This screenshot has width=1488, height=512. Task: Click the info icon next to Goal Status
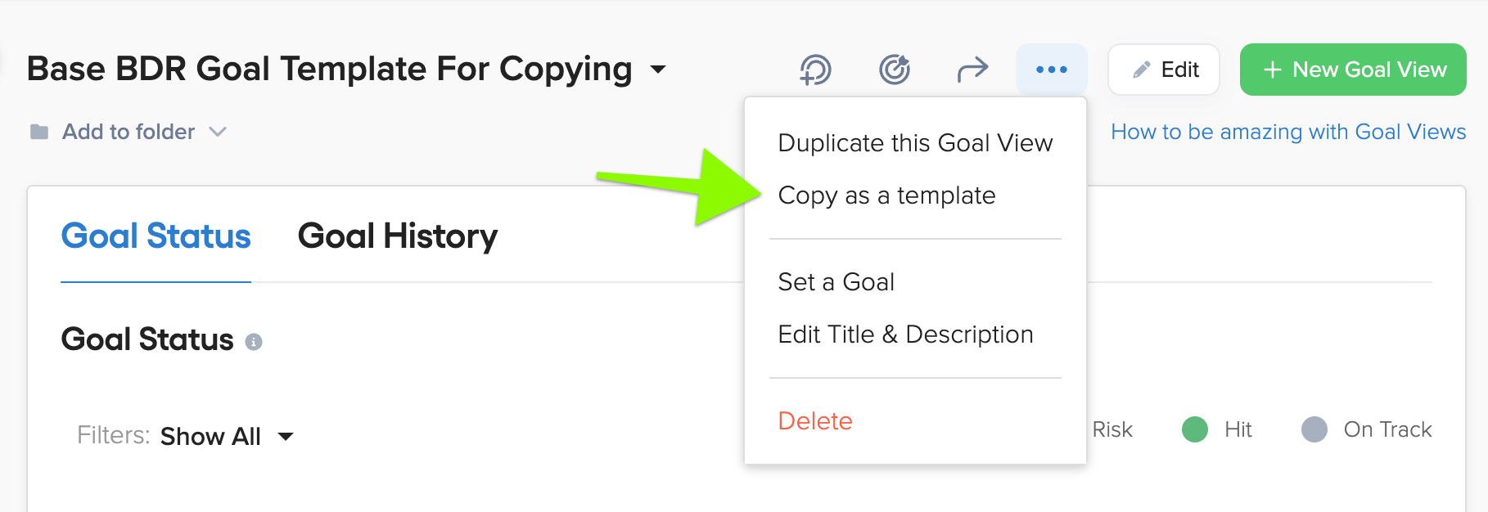click(x=252, y=342)
